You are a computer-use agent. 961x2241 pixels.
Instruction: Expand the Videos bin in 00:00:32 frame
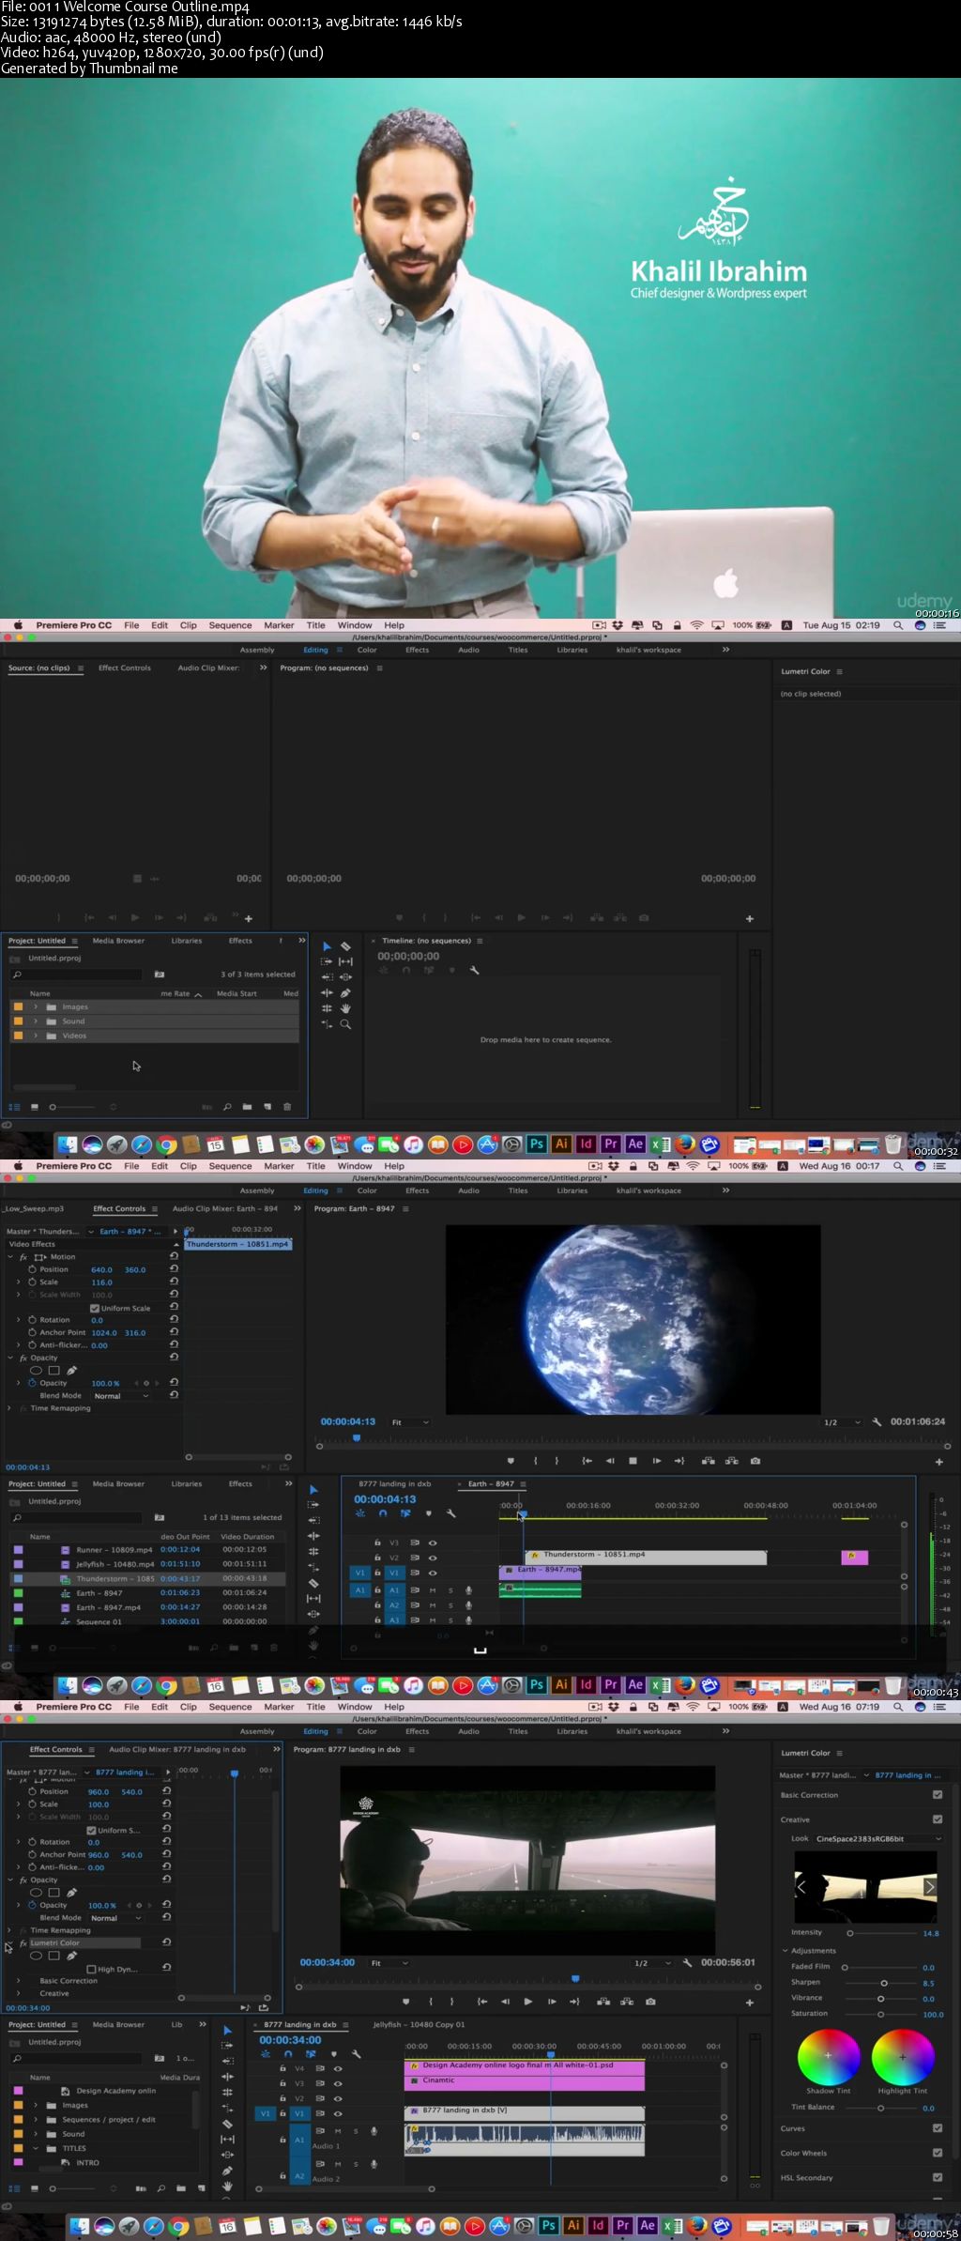coord(36,1036)
